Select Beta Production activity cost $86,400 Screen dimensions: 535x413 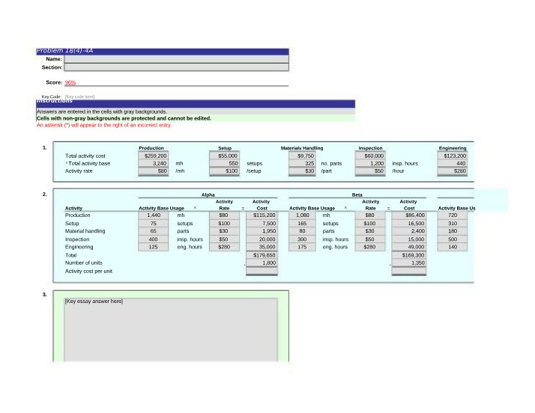pyautogui.click(x=409, y=215)
